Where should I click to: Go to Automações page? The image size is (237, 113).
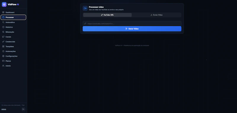tap(13, 51)
